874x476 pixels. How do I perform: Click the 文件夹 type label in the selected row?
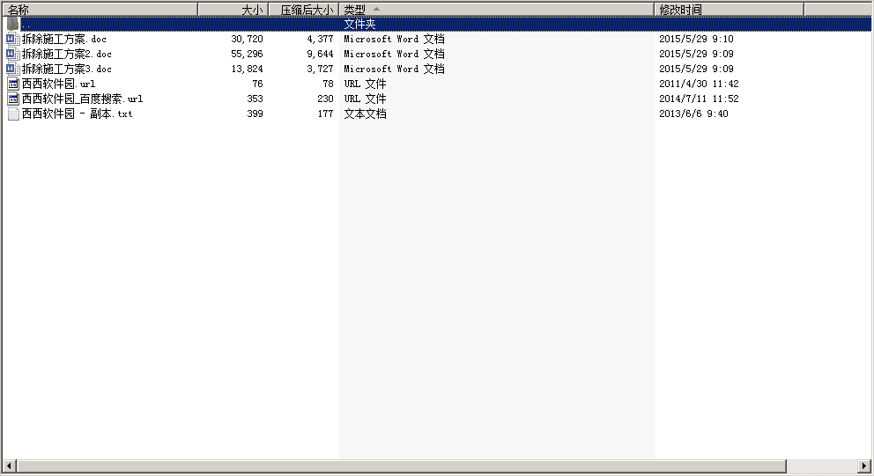(359, 24)
